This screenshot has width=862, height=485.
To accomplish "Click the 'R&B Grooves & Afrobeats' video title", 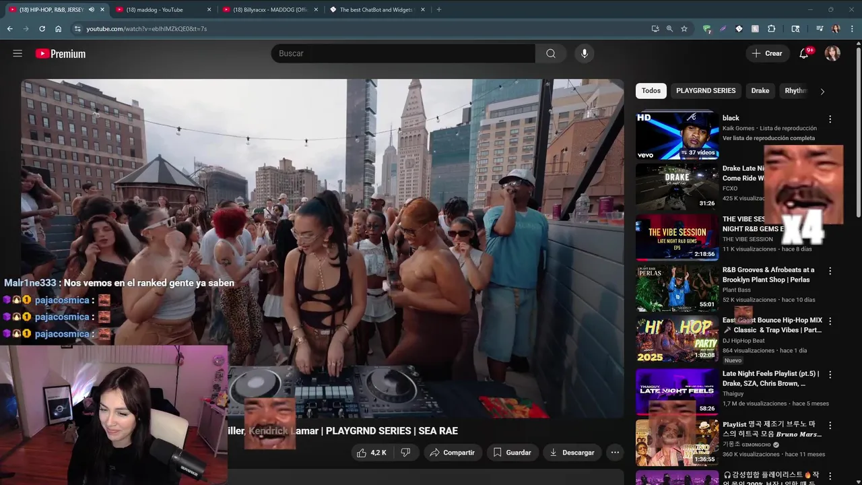I will click(768, 275).
